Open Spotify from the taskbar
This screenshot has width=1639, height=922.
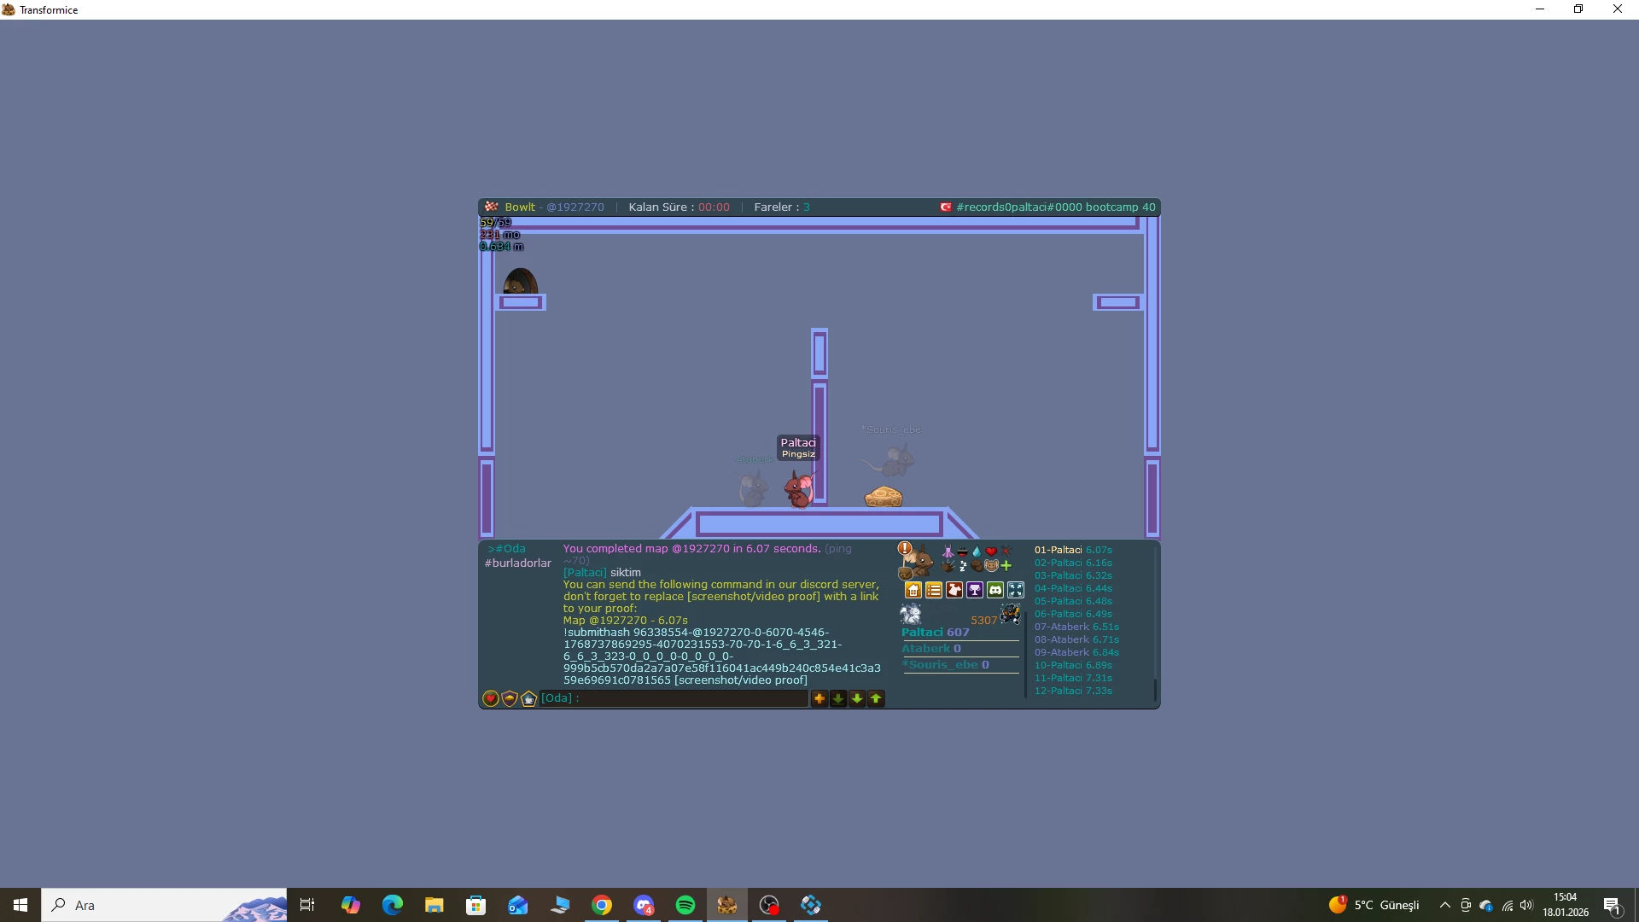pyautogui.click(x=685, y=905)
